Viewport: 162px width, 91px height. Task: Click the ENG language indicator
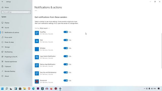(155, 88)
